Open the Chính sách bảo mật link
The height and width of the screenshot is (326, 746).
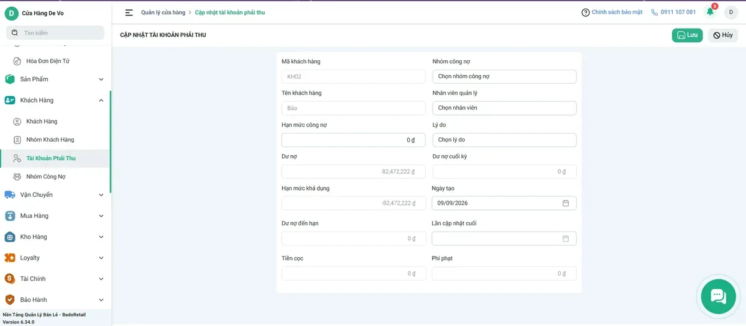(612, 12)
